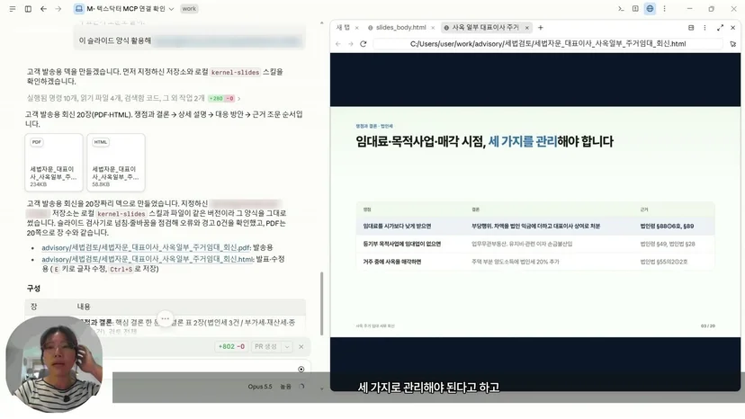Click the 'work' tag badge
This screenshot has width=745, height=419.
click(189, 9)
